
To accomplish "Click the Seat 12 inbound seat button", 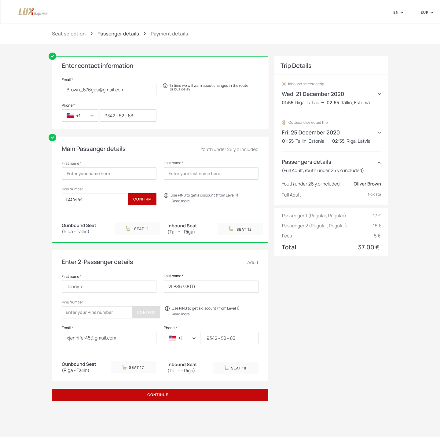I will 240,229.
